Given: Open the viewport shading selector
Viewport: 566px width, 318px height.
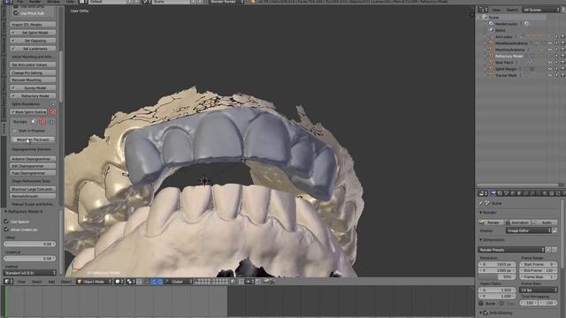Looking at the screenshot, I should click(x=119, y=282).
